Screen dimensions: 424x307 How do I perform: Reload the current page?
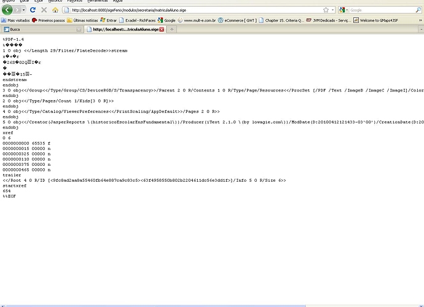click(x=33, y=10)
